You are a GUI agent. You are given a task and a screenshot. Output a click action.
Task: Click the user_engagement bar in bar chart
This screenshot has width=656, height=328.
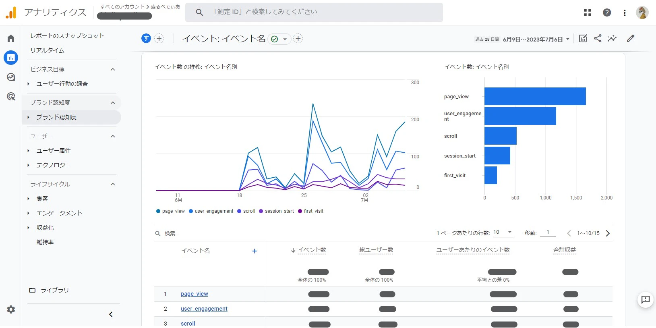coord(520,116)
